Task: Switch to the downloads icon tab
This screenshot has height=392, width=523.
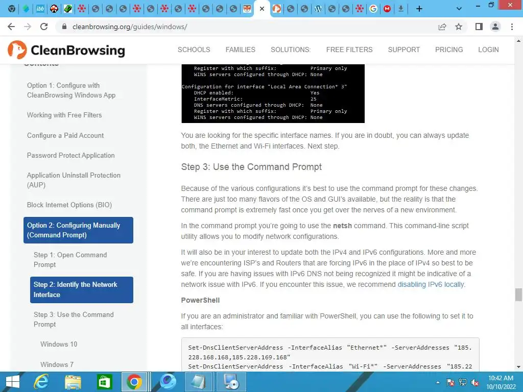Action: click(x=401, y=9)
